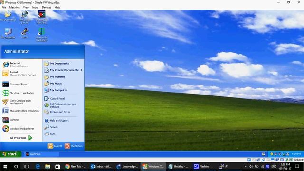Open Microsoft Office Word 2007
The image size is (304, 171).
tap(21, 111)
